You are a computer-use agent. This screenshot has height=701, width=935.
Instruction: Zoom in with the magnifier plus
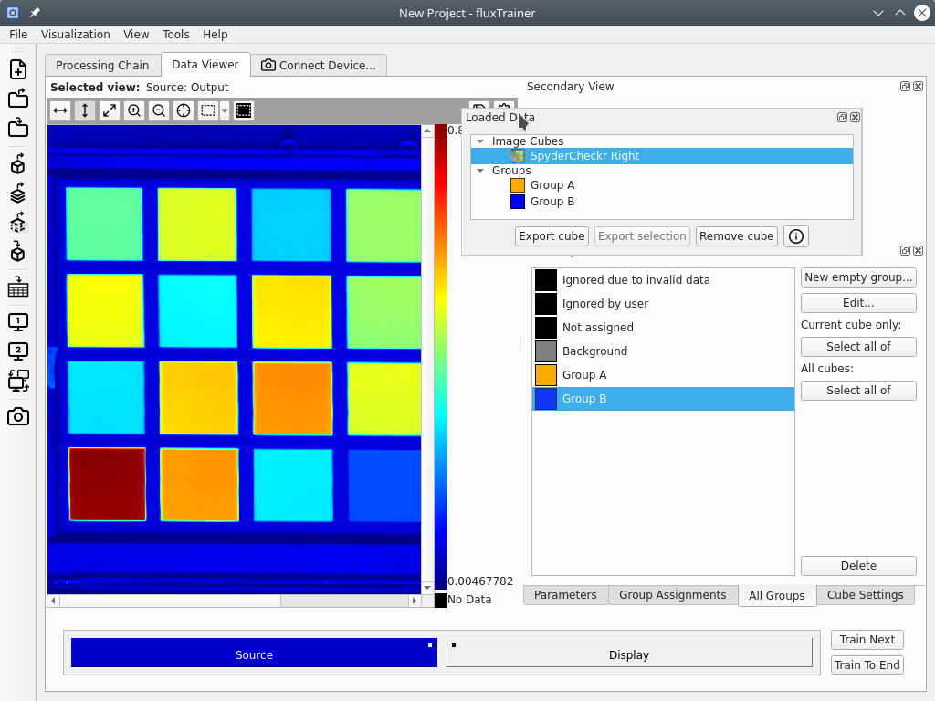point(134,110)
